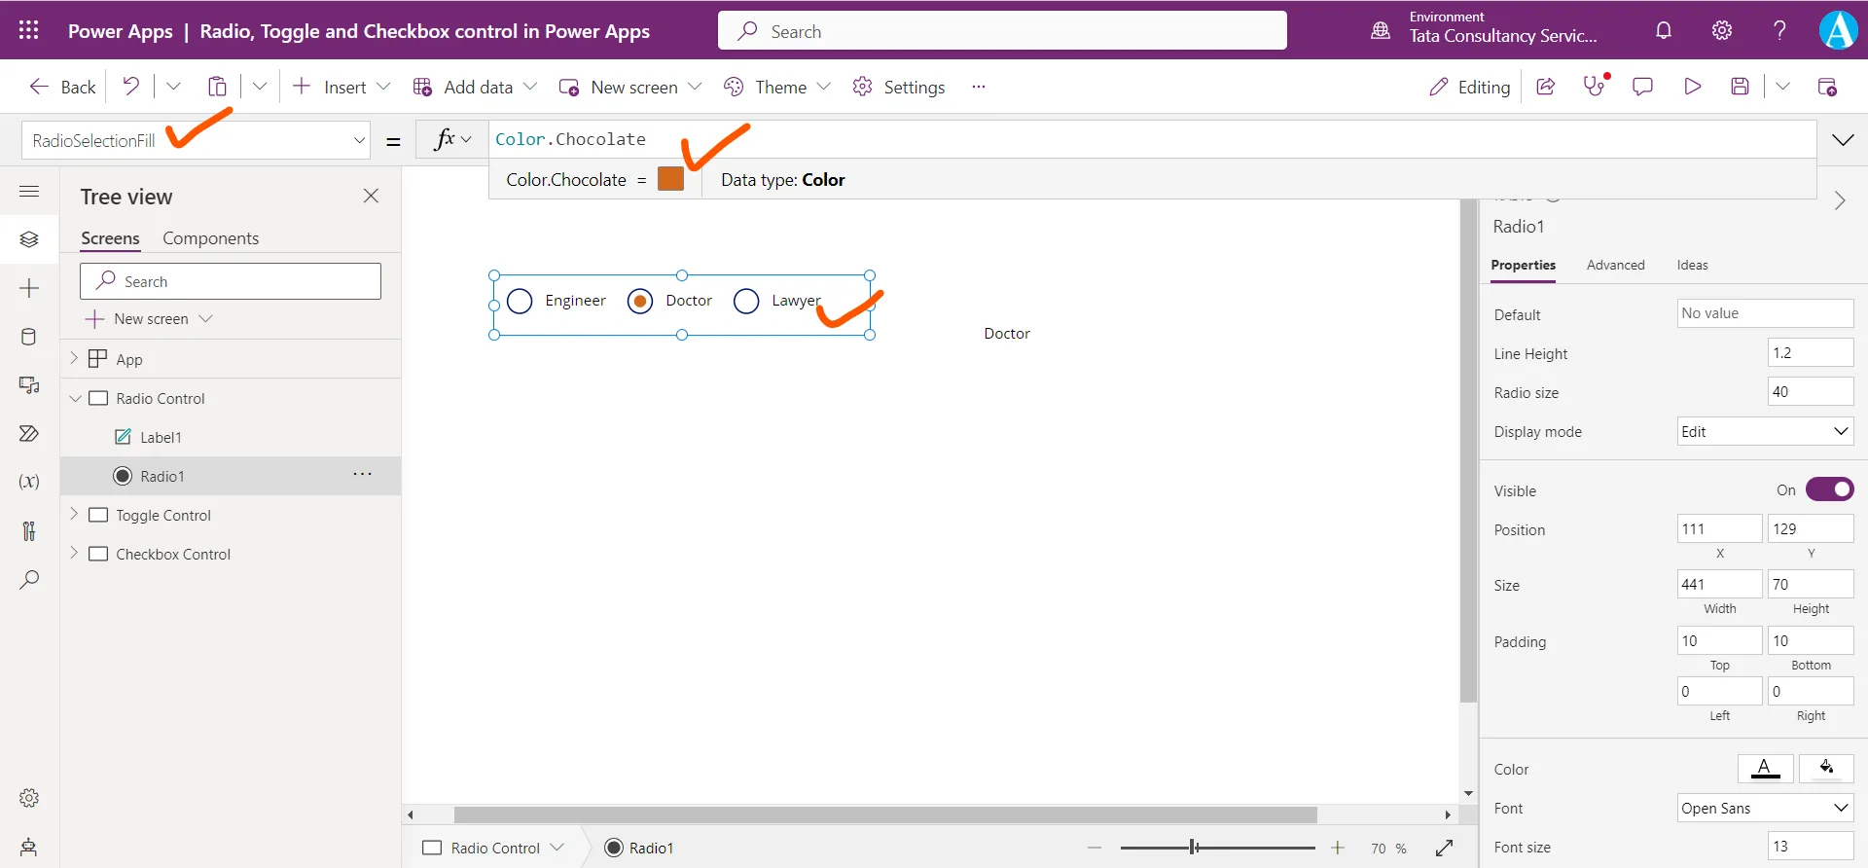Image resolution: width=1868 pixels, height=868 pixels.
Task: Expand the formula bar chevron
Action: pos(1843,140)
